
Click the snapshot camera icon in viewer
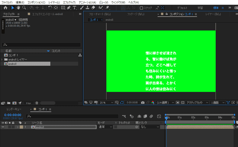click(x=143, y=102)
